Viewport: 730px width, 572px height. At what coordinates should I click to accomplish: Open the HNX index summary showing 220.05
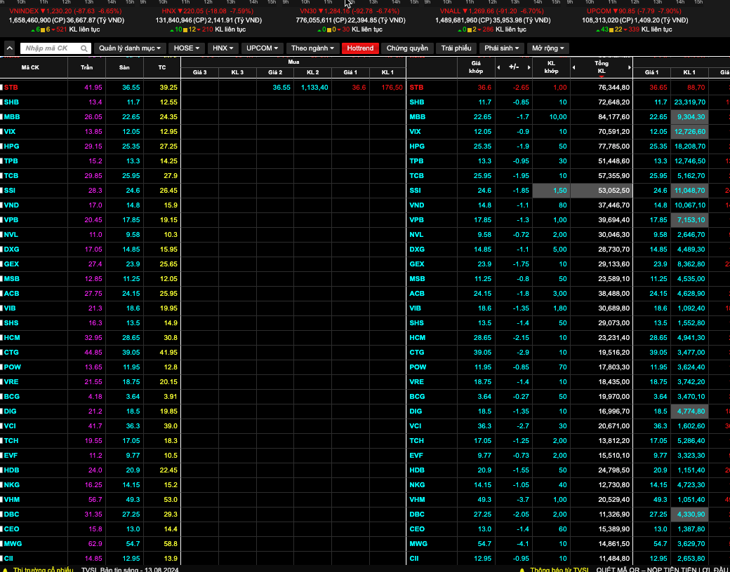point(208,20)
